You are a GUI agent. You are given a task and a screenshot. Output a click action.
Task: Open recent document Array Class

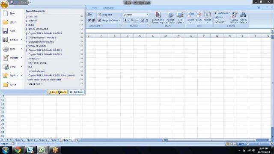[x=34, y=59]
